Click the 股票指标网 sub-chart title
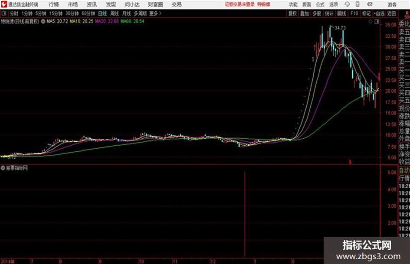 pos(17,168)
